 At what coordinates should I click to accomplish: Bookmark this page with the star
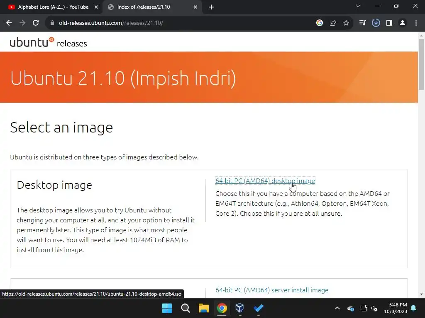pos(346,23)
